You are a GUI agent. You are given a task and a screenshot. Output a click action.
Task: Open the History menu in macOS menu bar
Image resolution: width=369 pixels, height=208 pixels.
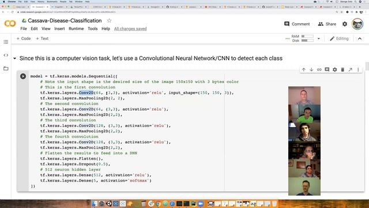point(41,1)
